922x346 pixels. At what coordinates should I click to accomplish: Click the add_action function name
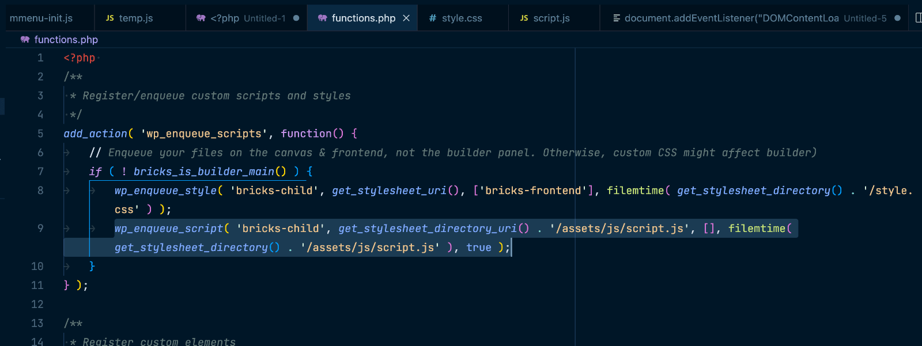click(x=95, y=134)
